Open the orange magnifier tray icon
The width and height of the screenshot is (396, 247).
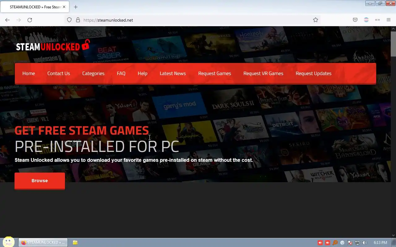[x=335, y=243]
